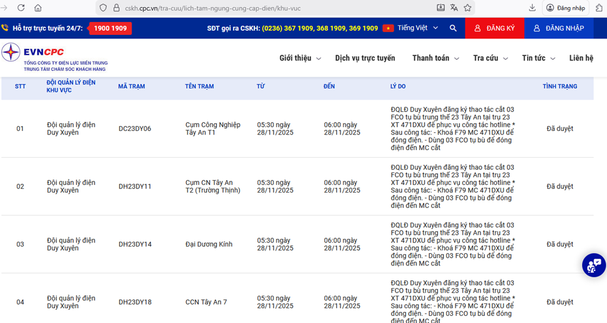The width and height of the screenshot is (607, 323).
Task: Go to the browser home page
Action: click(38, 8)
